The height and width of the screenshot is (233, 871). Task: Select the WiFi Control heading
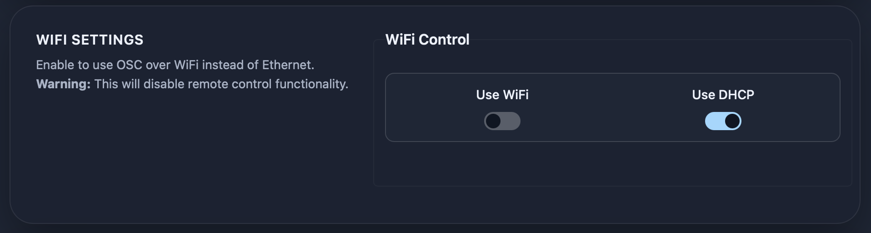pos(427,40)
